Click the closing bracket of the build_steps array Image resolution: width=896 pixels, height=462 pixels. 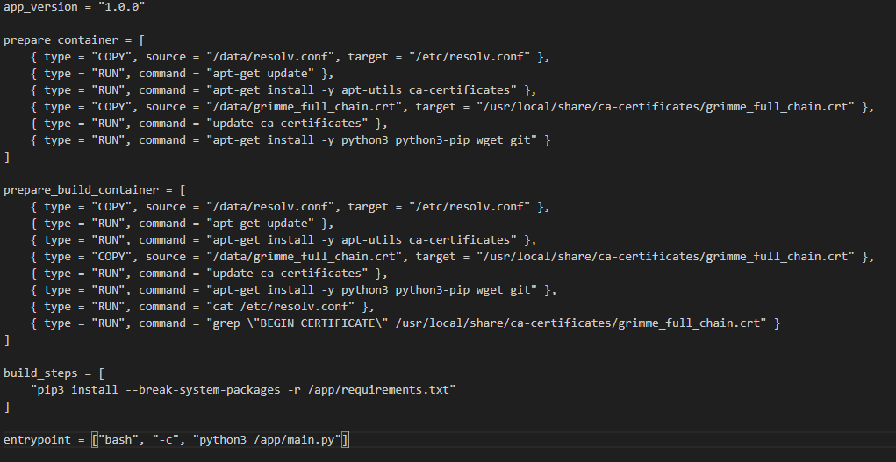(x=7, y=407)
